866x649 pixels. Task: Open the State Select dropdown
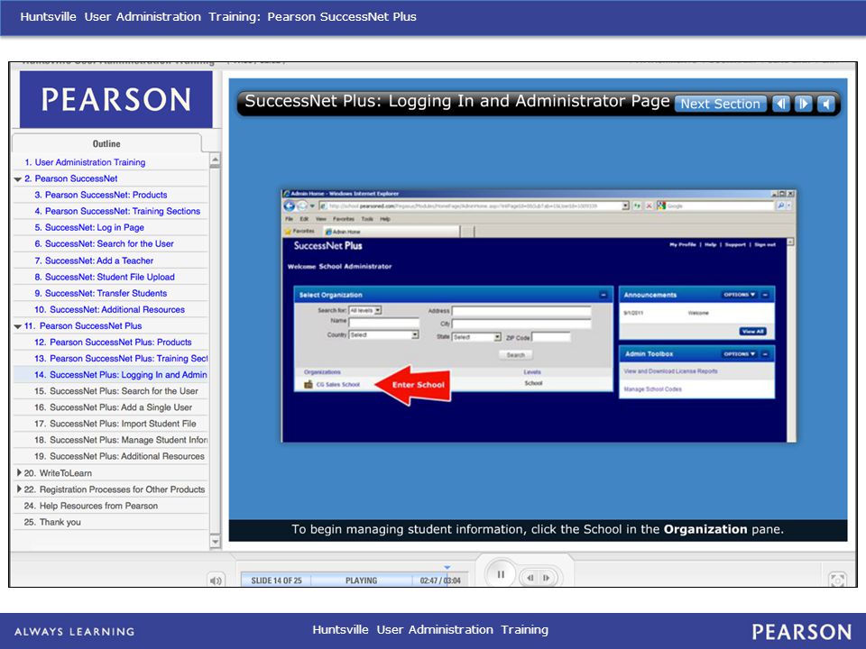[x=476, y=336]
